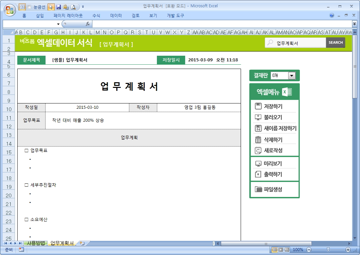This screenshot has width=360, height=255.
Task: Select the 작성일 date cell 2015-03-10
Action: (x=87, y=107)
